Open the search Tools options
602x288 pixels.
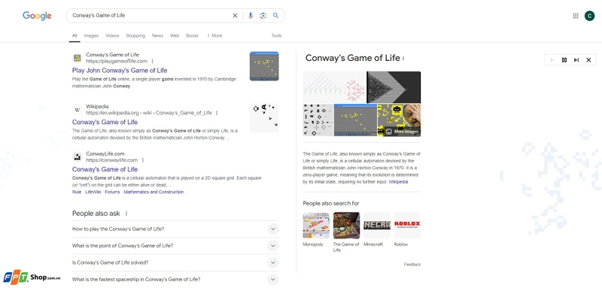(276, 35)
